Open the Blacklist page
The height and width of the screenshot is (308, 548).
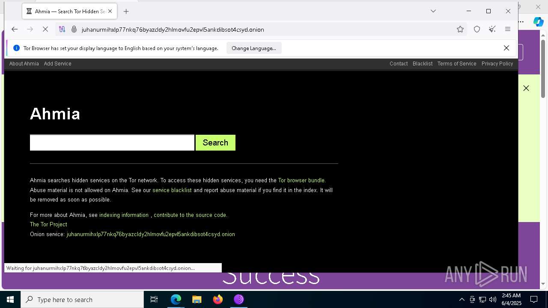pyautogui.click(x=423, y=64)
